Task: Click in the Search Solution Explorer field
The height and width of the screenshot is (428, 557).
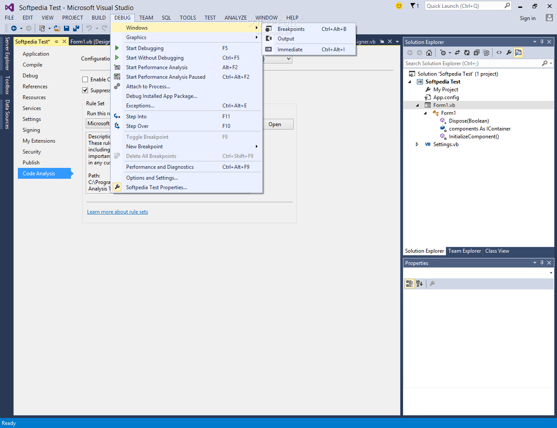Action: pos(473,64)
